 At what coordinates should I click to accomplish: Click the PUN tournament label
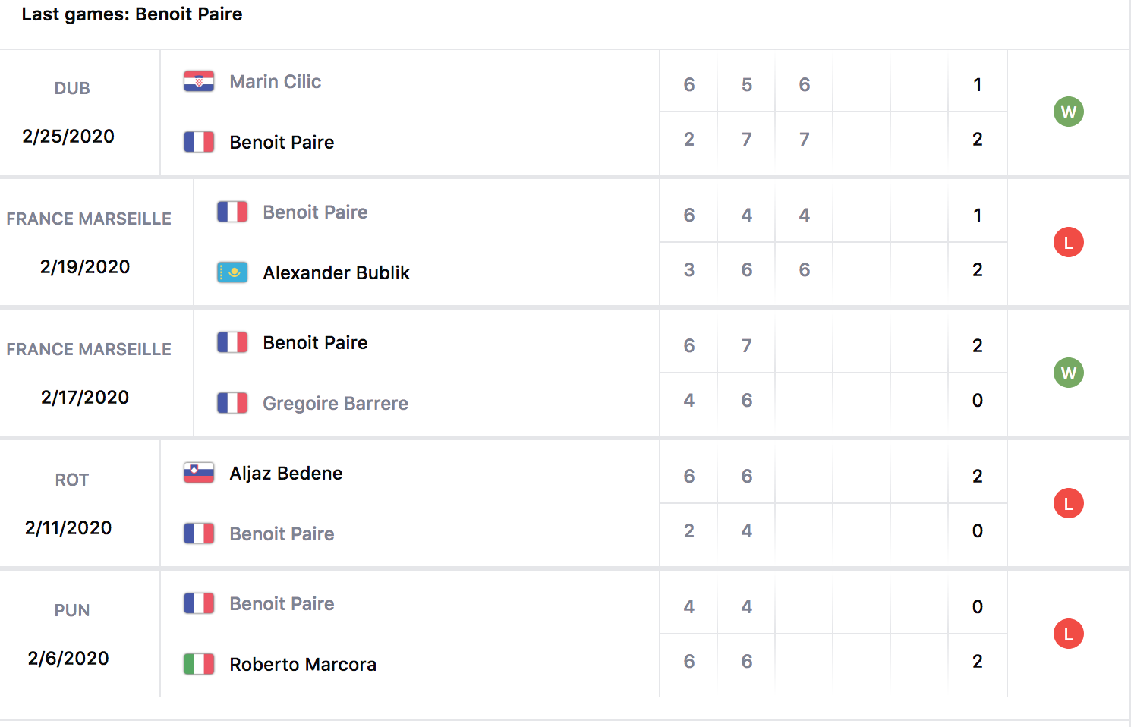click(72, 611)
